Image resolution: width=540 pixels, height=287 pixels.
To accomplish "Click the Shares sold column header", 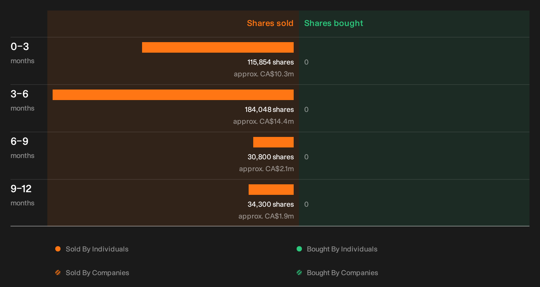I will tap(270, 23).
